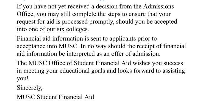This screenshot has height=106, width=206.
Task: Click the word "MUSC" in acceptance sentence
Action: 68,46
